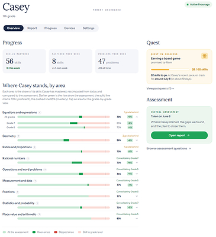
Task: Click the 'At the assessment' legend swatch
Action: (x=4, y=232)
